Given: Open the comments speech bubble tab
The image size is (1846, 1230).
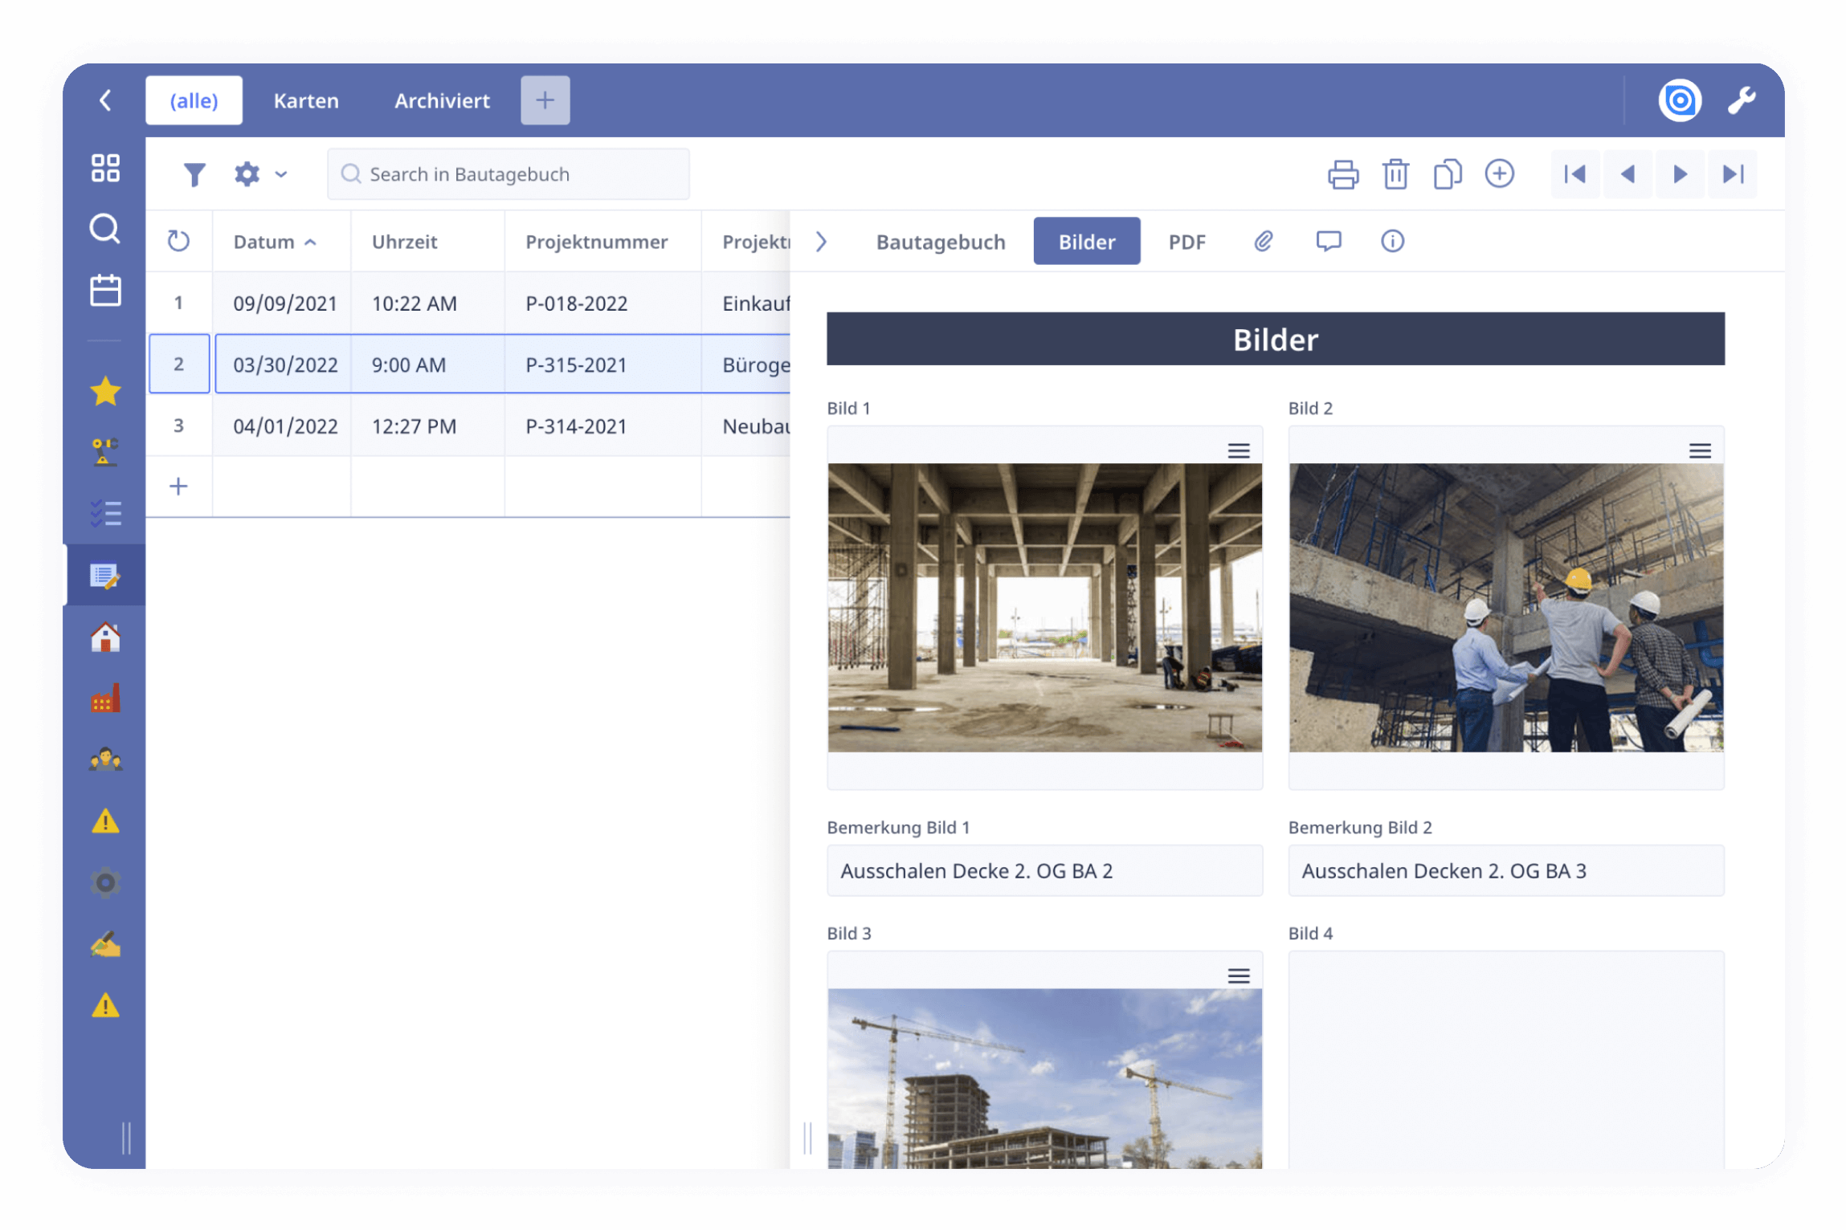Looking at the screenshot, I should (1328, 241).
